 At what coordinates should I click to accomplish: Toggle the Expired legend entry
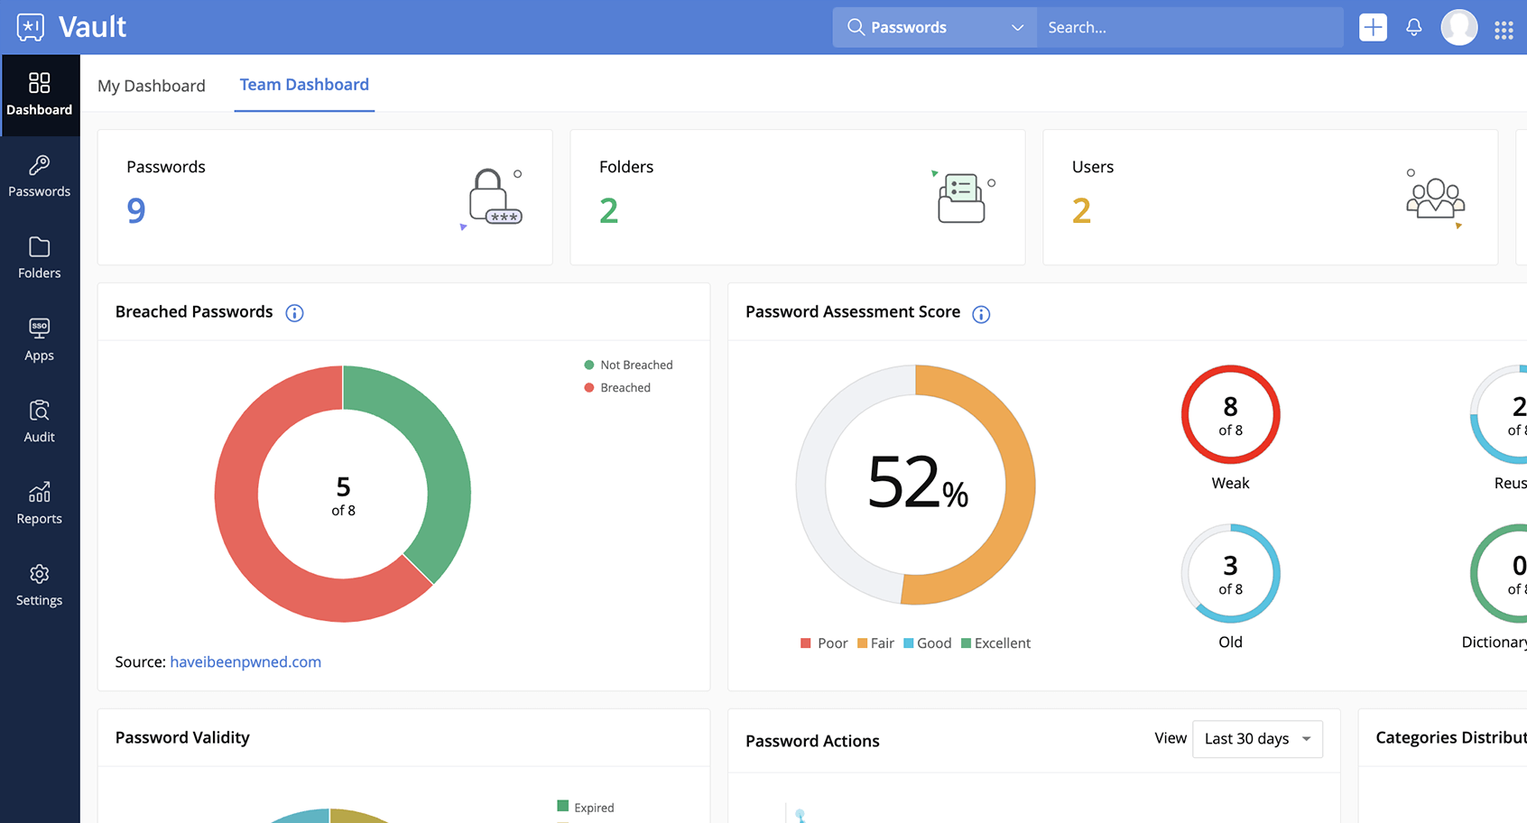pyautogui.click(x=586, y=807)
